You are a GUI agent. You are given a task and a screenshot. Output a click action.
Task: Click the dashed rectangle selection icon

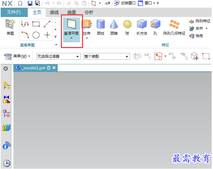click(x=206, y=56)
